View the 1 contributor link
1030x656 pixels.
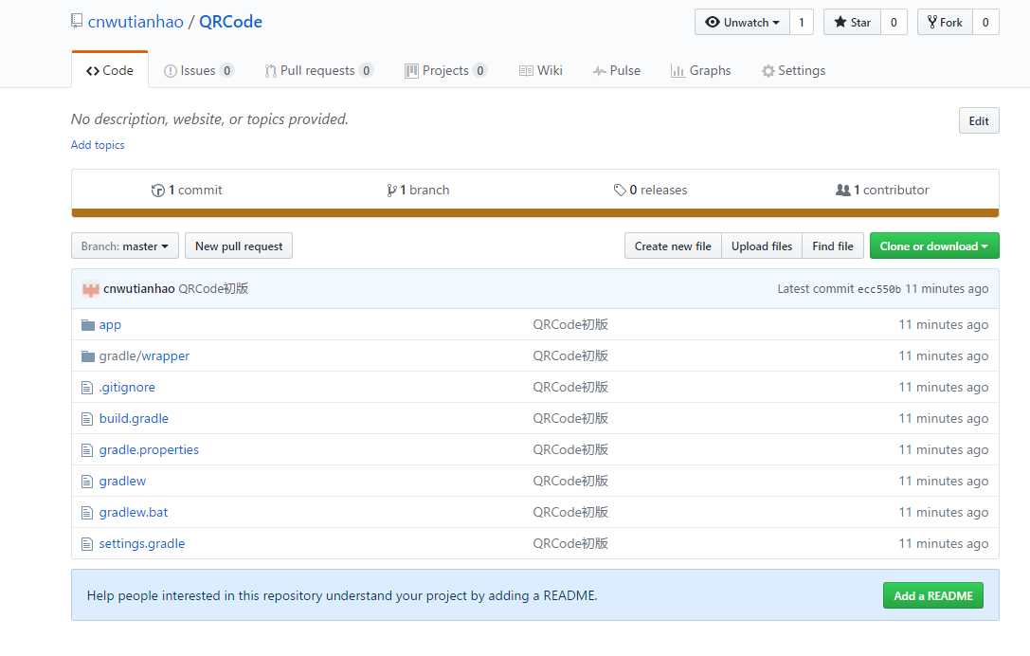[882, 190]
